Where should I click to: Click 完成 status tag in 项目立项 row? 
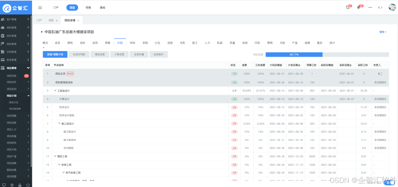234,74
